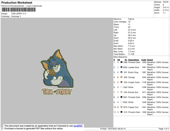Select the White swatch in stop 6
The width and height of the screenshot is (170, 131).
(x=122, y=87)
